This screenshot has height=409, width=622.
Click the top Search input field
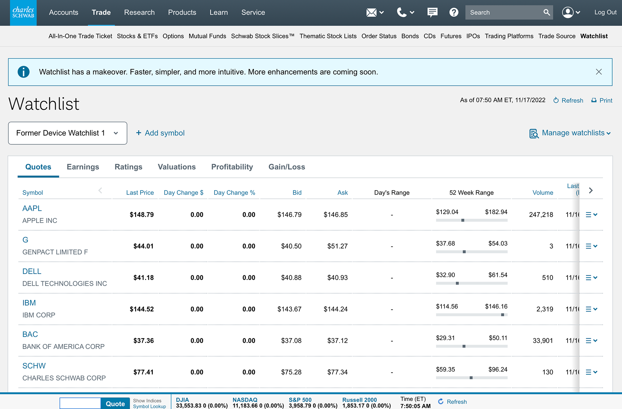coord(504,12)
